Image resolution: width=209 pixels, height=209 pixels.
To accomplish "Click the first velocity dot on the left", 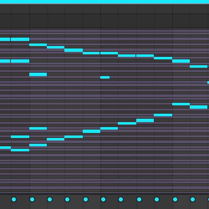I will point(14,199).
